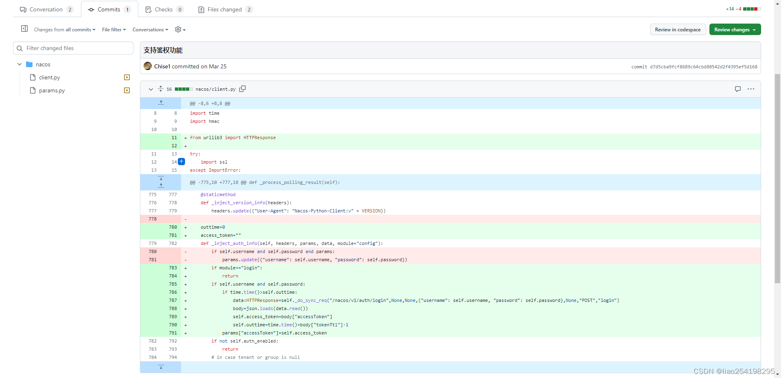The image size is (781, 378).
Task: Open the kebab menu on the client.py diff
Action: click(x=750, y=89)
